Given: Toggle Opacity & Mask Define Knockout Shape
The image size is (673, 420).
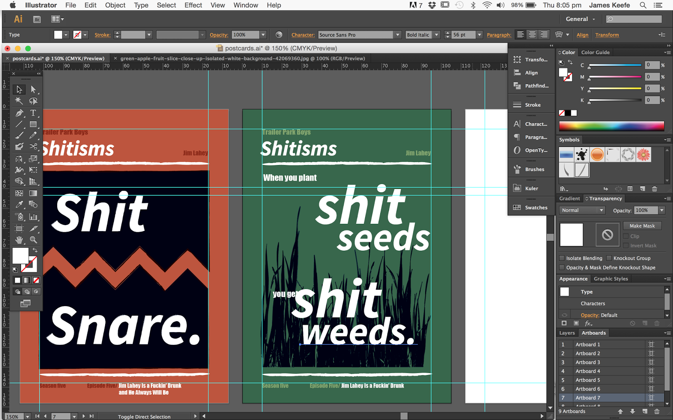Looking at the screenshot, I should [x=562, y=268].
